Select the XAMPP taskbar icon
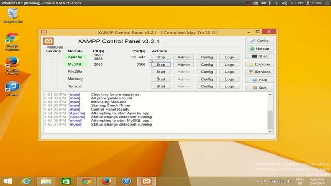Image resolution: width=331 pixels, height=186 pixels. point(146,181)
